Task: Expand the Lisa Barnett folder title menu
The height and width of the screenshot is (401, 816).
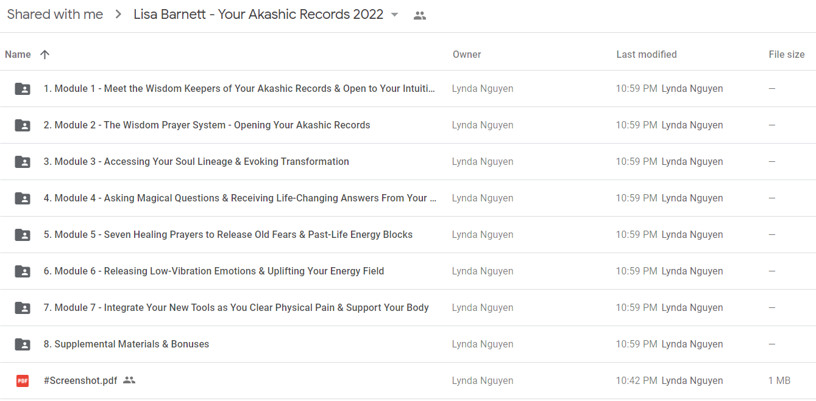Action: 258,15
